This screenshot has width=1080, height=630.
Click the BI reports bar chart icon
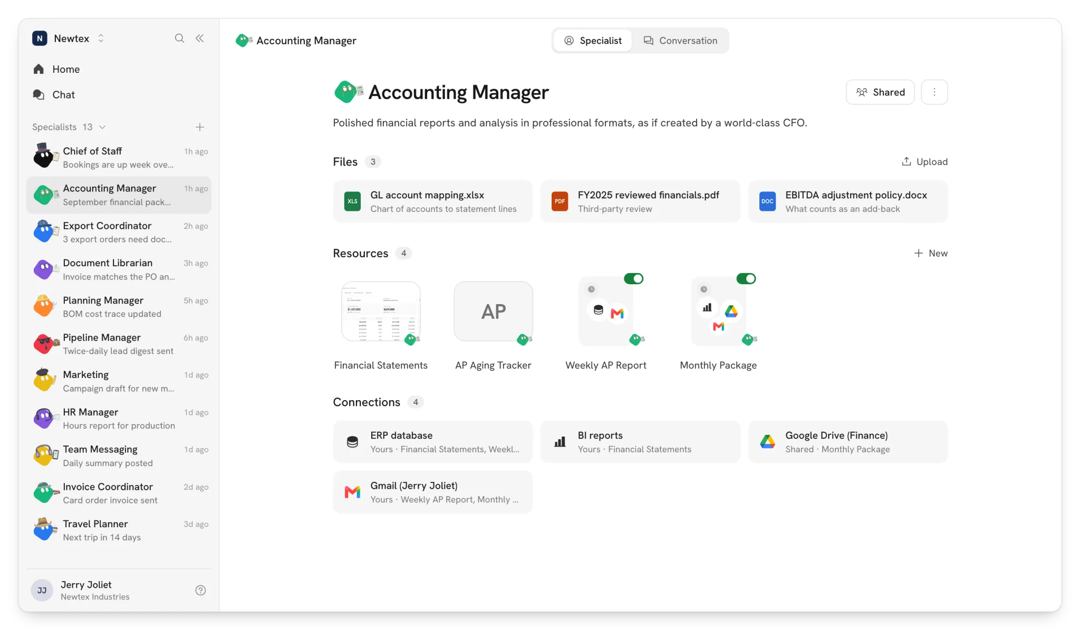click(x=560, y=442)
